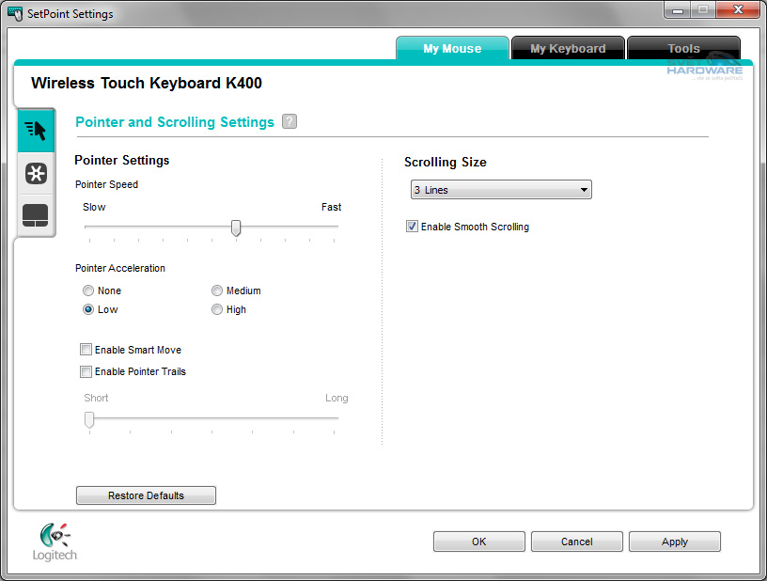Open the touchpad settings sidebar icon
The width and height of the screenshot is (767, 581).
click(36, 216)
